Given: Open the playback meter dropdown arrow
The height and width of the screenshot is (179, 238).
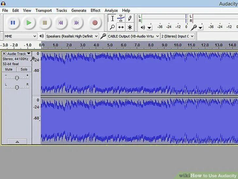Looking at the screenshot, I should 149,28.
